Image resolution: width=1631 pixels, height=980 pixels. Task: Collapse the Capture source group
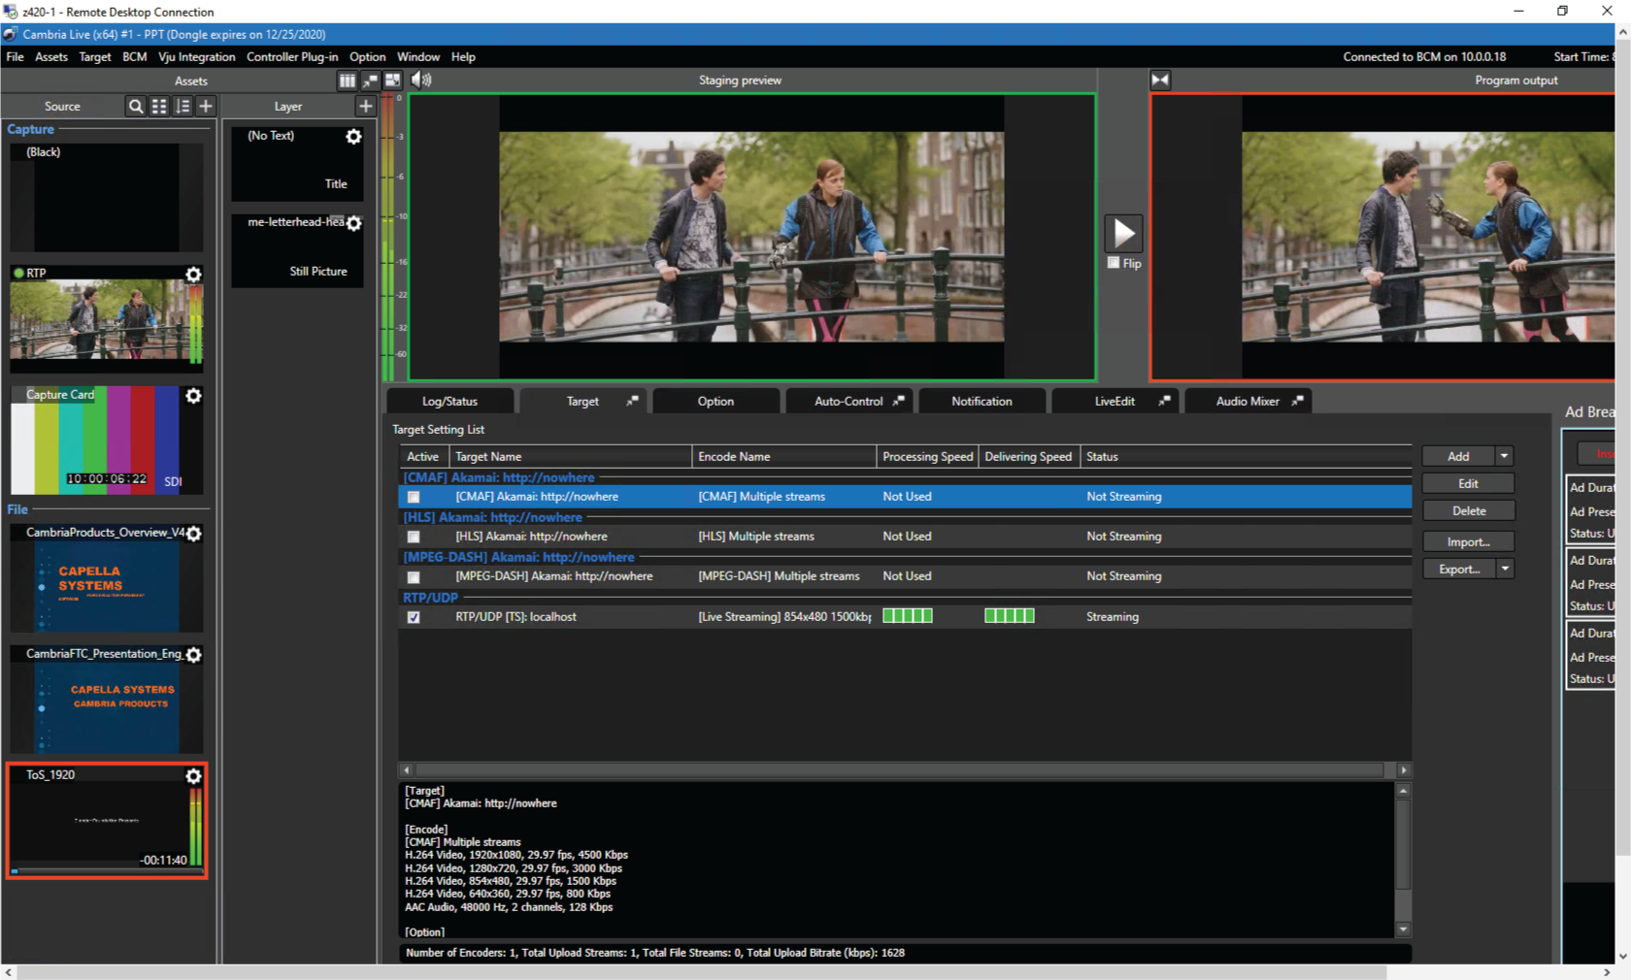(x=31, y=129)
